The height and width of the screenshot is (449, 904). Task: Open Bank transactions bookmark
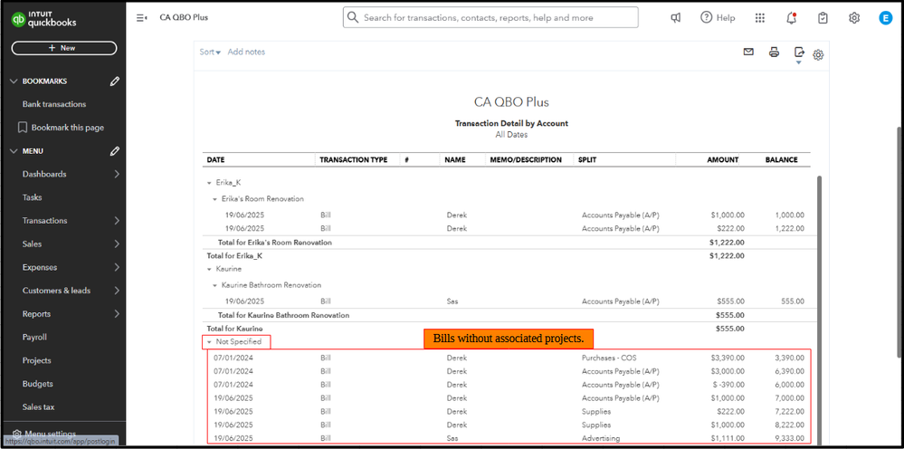point(54,104)
